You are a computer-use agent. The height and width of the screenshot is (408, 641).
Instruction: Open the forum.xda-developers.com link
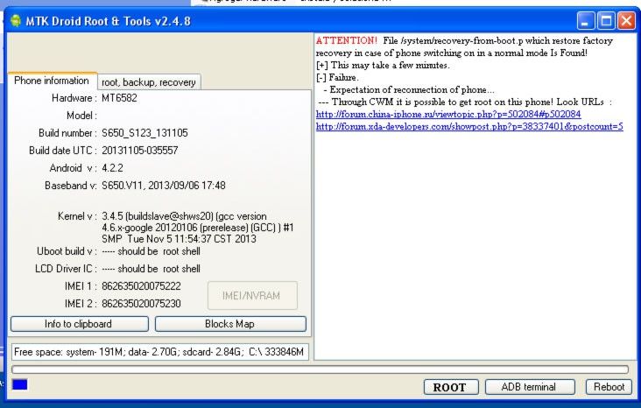tap(469, 126)
